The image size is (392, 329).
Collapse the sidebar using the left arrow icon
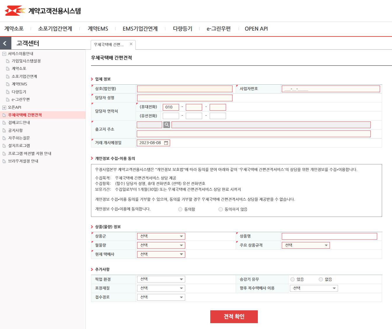coord(5,43)
